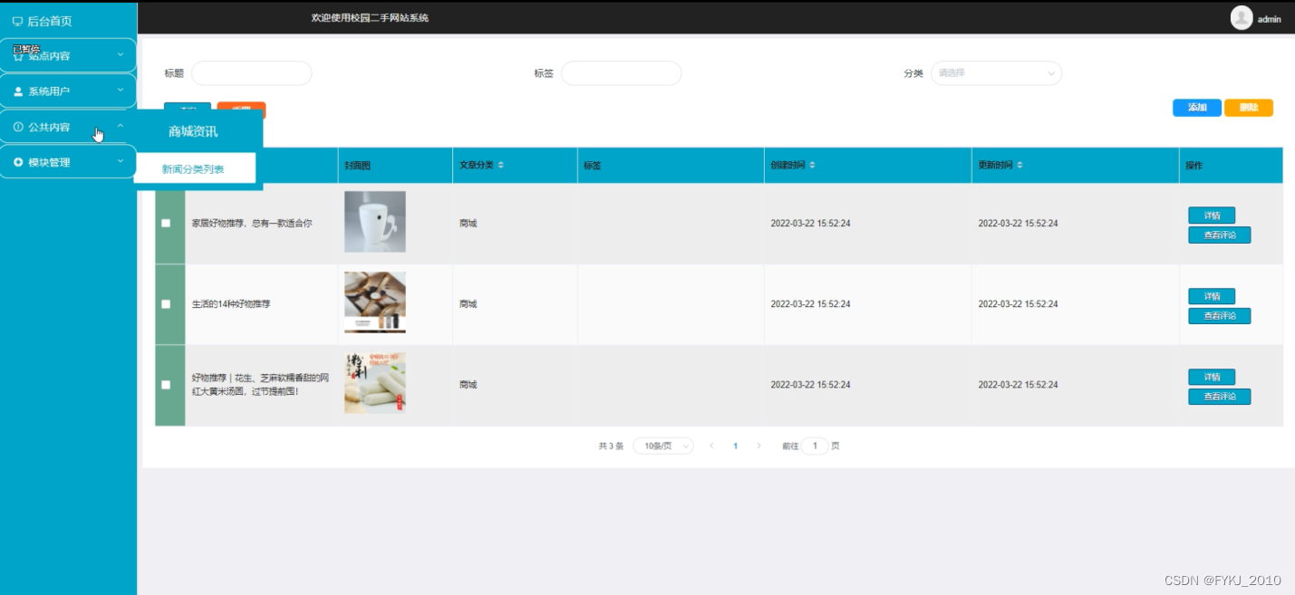Select 商城资讯 in the flyout menu

click(x=193, y=132)
